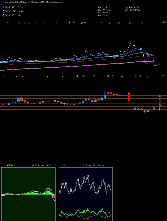This screenshot has width=167, height=221.
Task: Click the magenta DOW PT legend swatch
Action: (3, 15)
